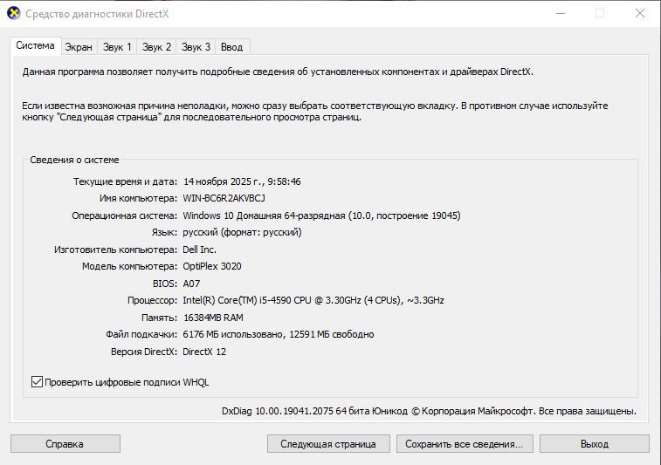Click the Windows 10 Домашняя OS value
This screenshot has width=661, height=465.
[321, 215]
